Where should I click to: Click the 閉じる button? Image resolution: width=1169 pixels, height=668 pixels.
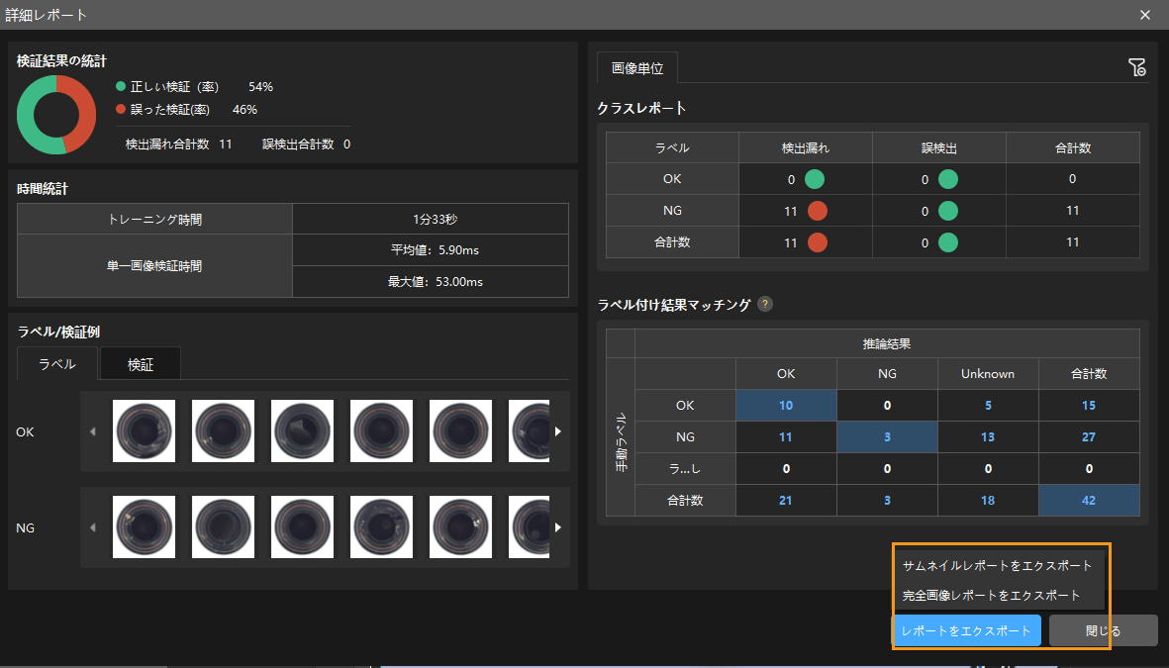1103,630
